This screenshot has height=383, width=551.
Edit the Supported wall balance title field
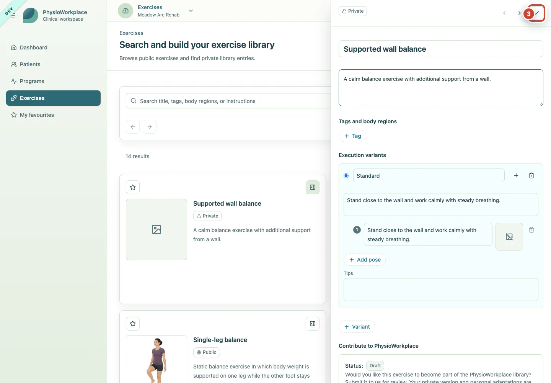point(441,49)
